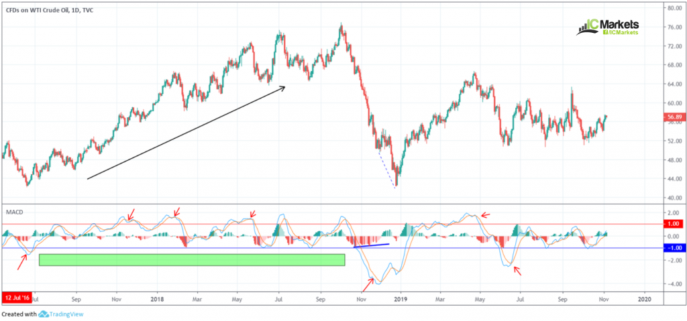Open the TradingView link text

tap(66, 314)
